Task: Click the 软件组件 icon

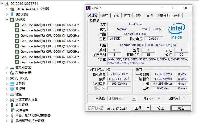Action: click(12, 110)
